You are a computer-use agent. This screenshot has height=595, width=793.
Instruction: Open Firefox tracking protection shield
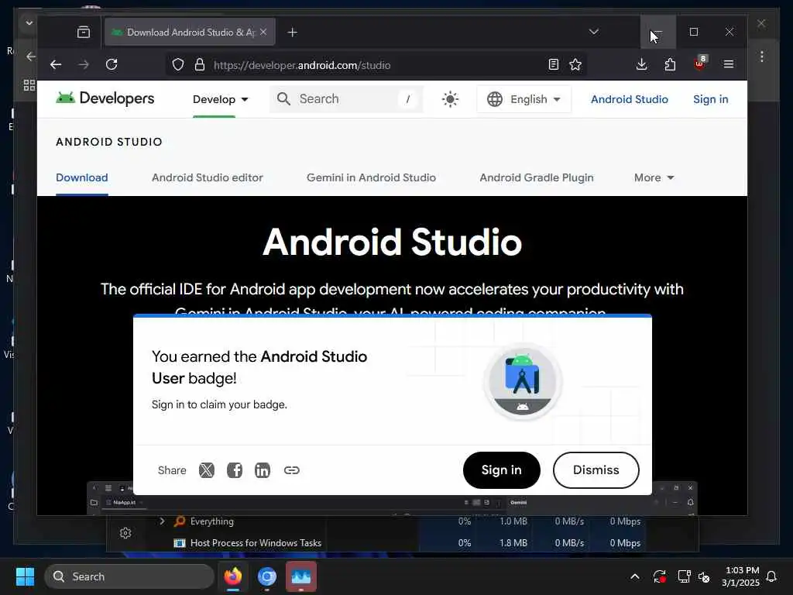tap(178, 65)
